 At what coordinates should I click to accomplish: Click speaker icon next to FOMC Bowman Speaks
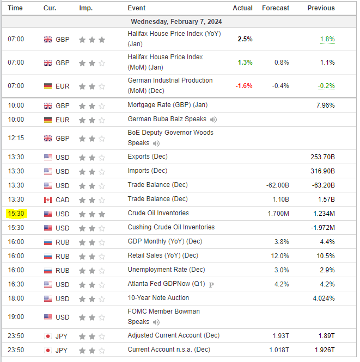click(x=156, y=322)
